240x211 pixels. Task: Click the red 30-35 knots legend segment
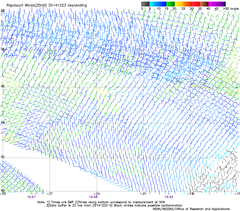coord(196,4)
